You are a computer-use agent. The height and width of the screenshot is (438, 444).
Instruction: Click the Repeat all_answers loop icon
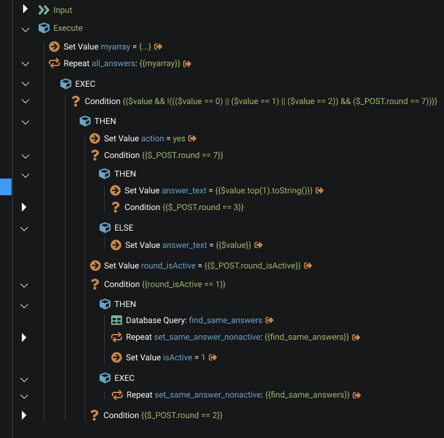coord(54,64)
